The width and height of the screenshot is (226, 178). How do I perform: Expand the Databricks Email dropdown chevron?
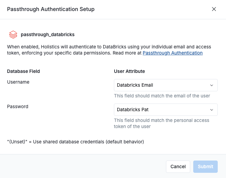pyautogui.click(x=211, y=85)
